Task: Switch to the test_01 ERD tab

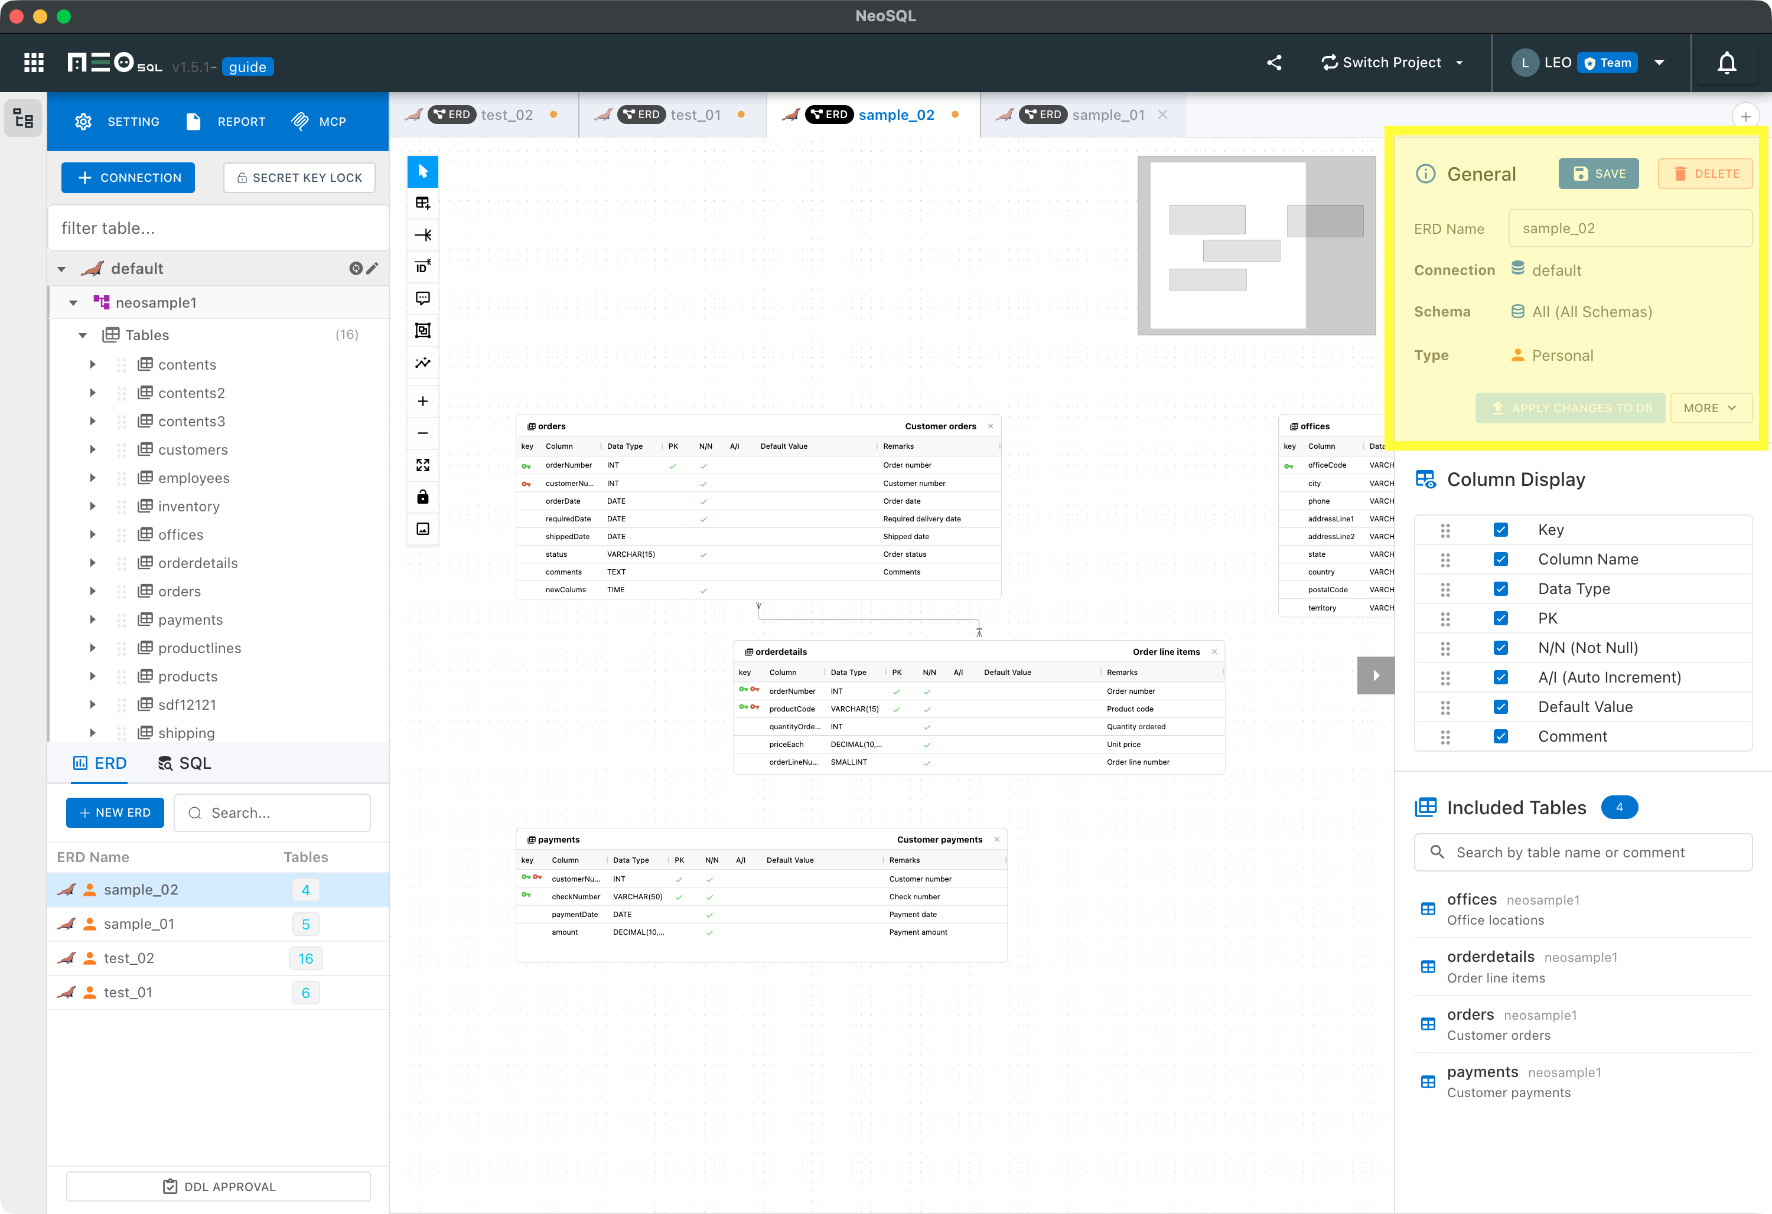Action: point(673,115)
